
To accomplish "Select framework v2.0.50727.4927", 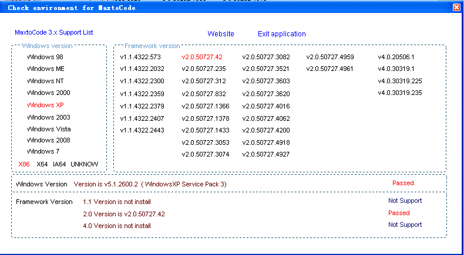I will click(x=266, y=154).
